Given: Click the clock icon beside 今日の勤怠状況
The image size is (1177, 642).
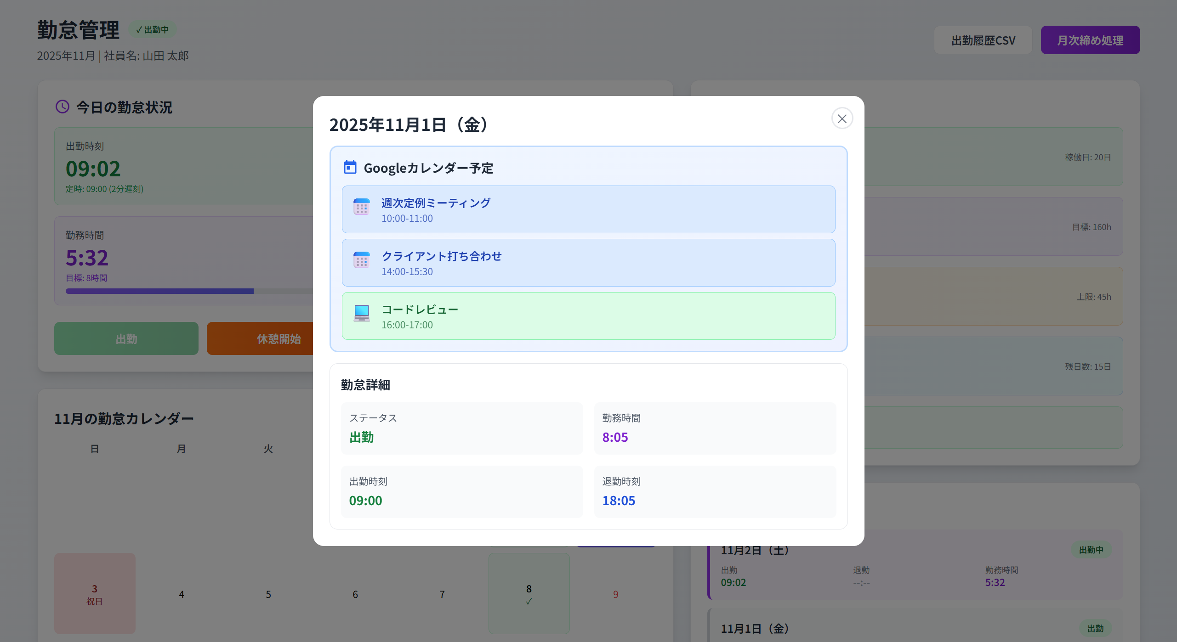Looking at the screenshot, I should (x=62, y=107).
